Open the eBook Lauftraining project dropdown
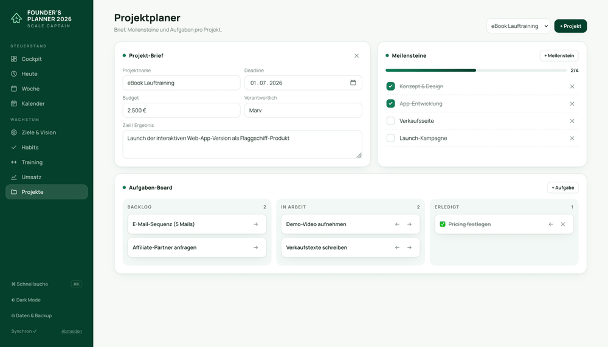Screen dimensions: 608x347 pyautogui.click(x=518, y=26)
